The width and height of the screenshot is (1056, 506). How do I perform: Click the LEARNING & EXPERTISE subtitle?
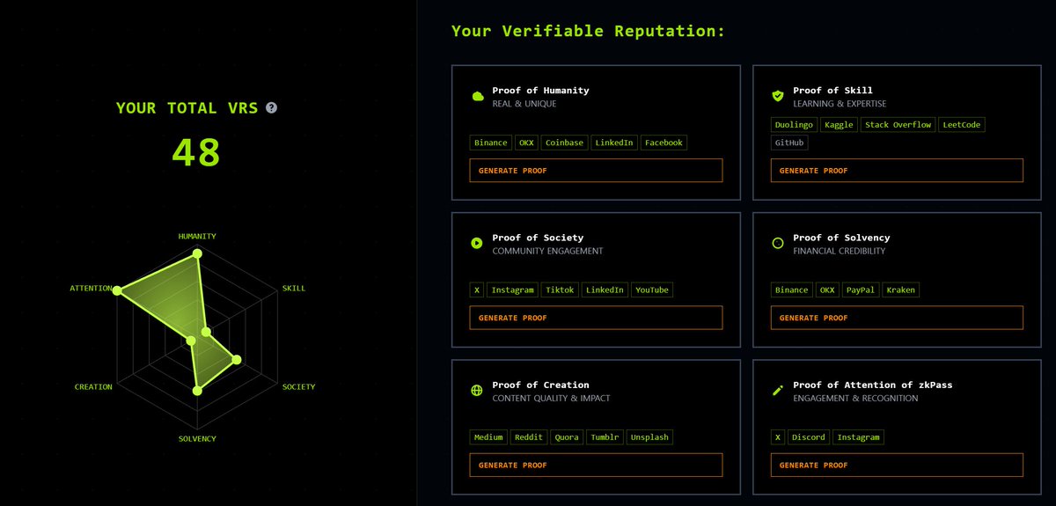click(840, 104)
